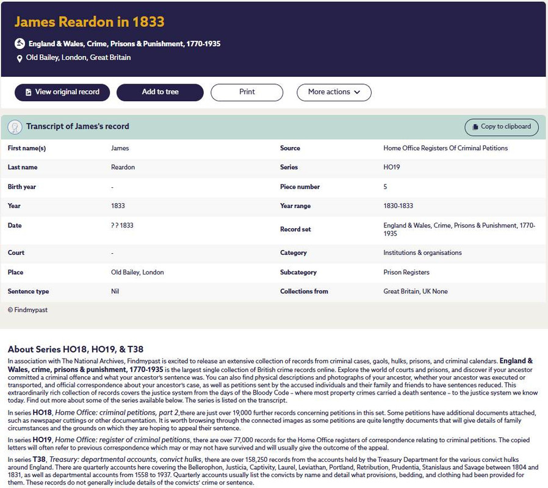This screenshot has height=488, width=548.
Task: Click the gavel crime records icon
Action: pos(20,44)
